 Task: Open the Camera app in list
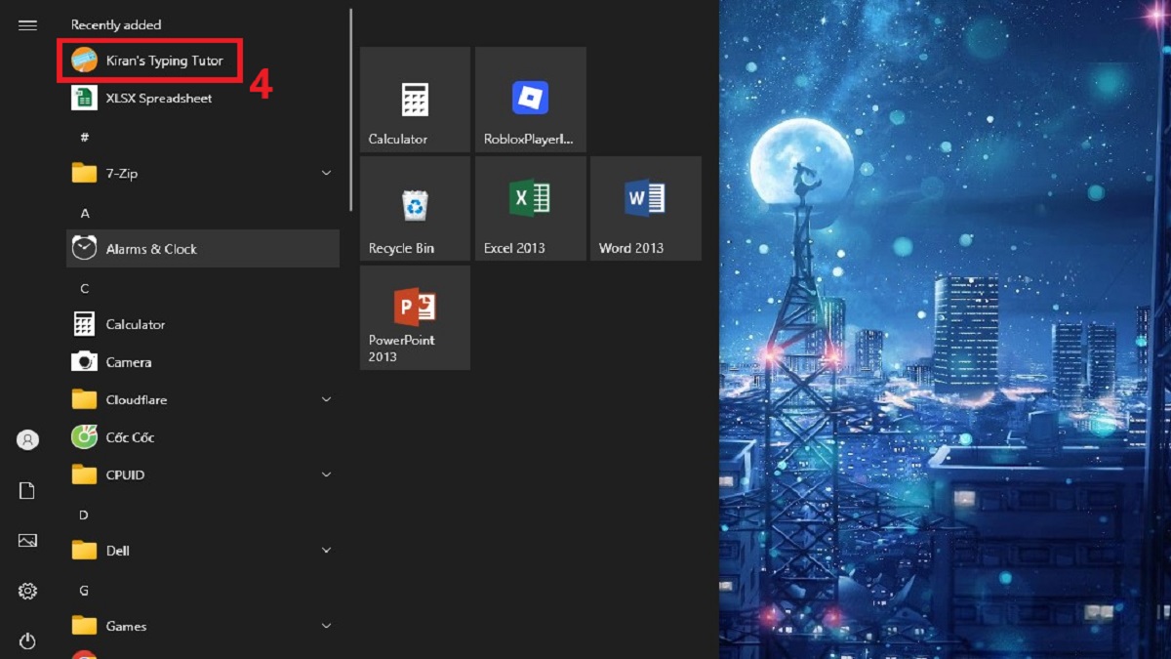(128, 362)
